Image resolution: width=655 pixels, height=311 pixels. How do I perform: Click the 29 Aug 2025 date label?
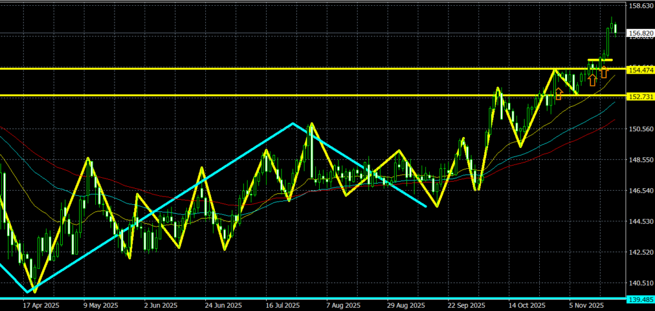tap(407, 305)
